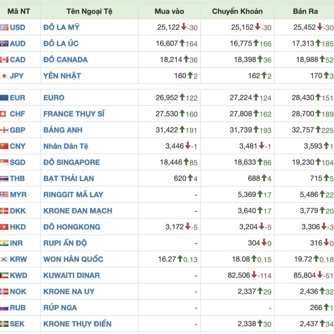Click the US flag icon beside USD
This screenshot has height=334, width=334.
(x=4, y=27)
